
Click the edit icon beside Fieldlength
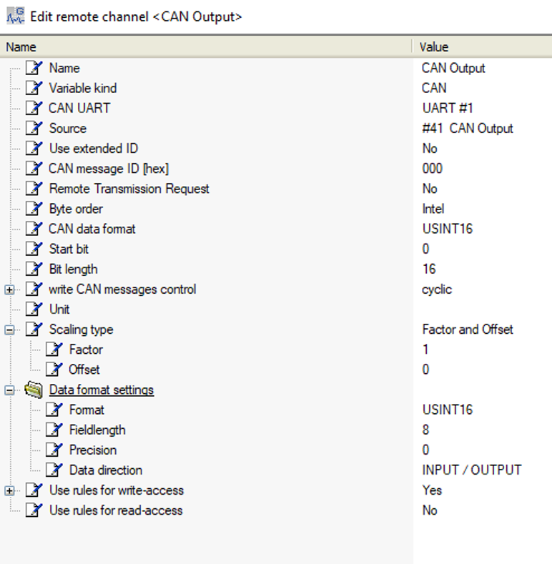click(x=54, y=430)
